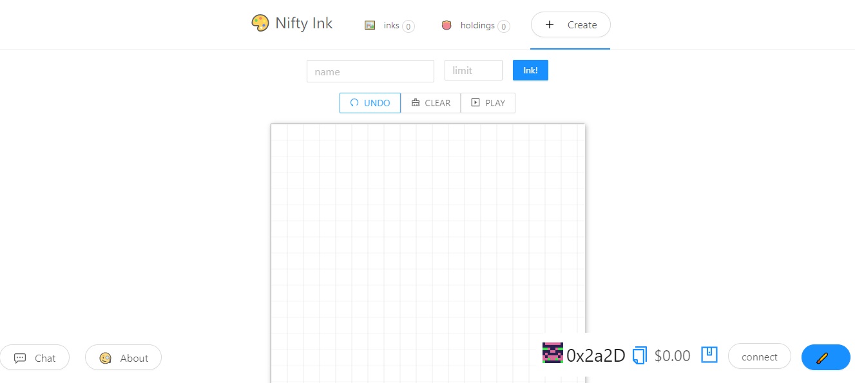Viewport: 855px width, 383px height.
Task: Click the Nifty Ink palette logo
Action: (260, 23)
